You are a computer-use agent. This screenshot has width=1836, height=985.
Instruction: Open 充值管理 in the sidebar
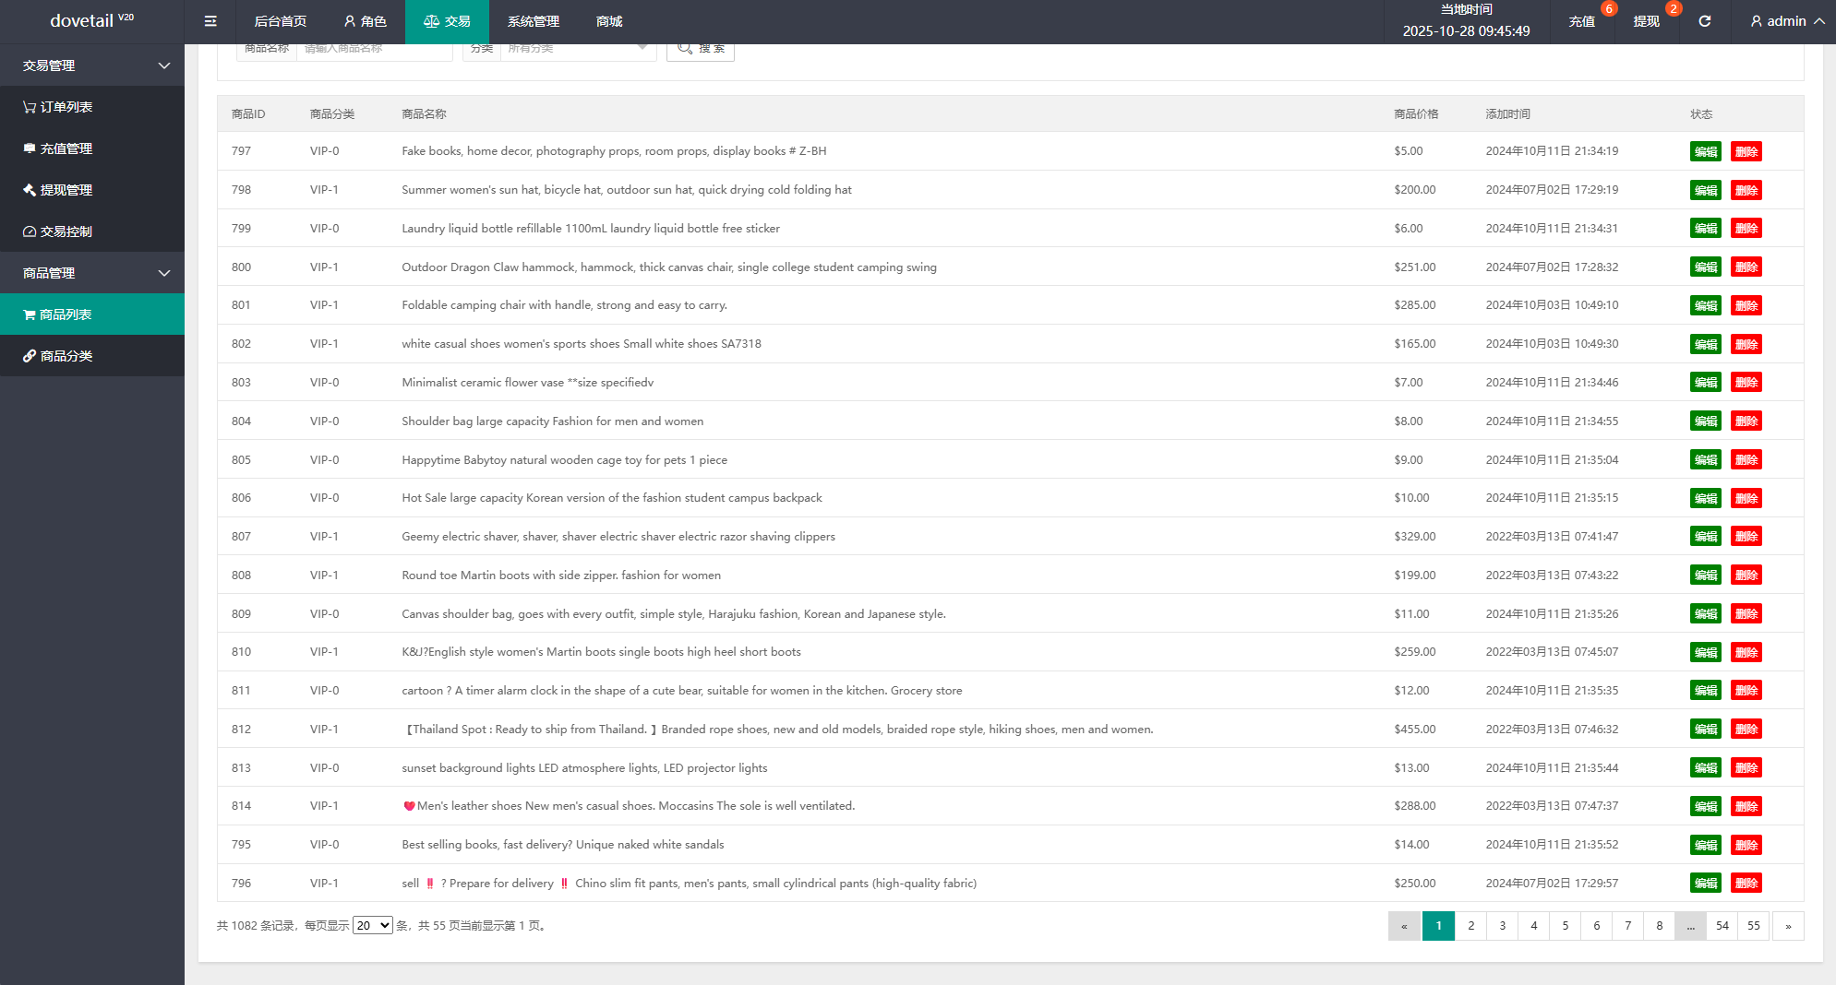(x=58, y=148)
